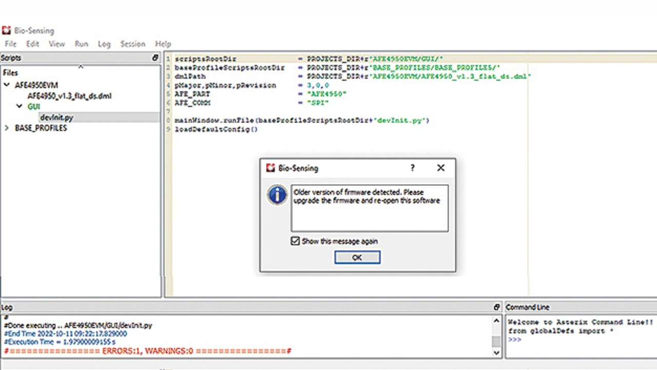Uncheck 'Show this message again' checkbox
This screenshot has width=657, height=370.
[296, 241]
